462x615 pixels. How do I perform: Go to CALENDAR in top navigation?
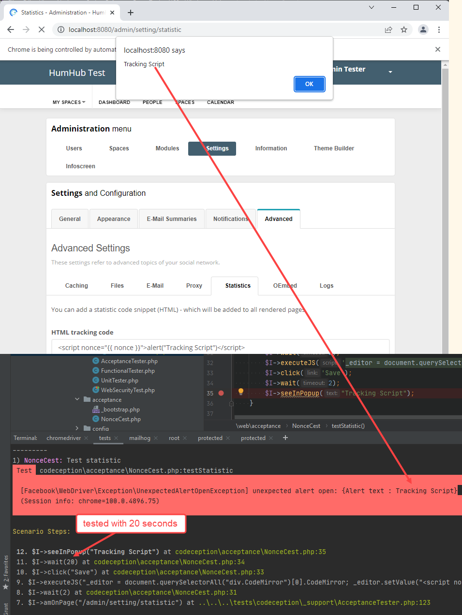coord(221,102)
